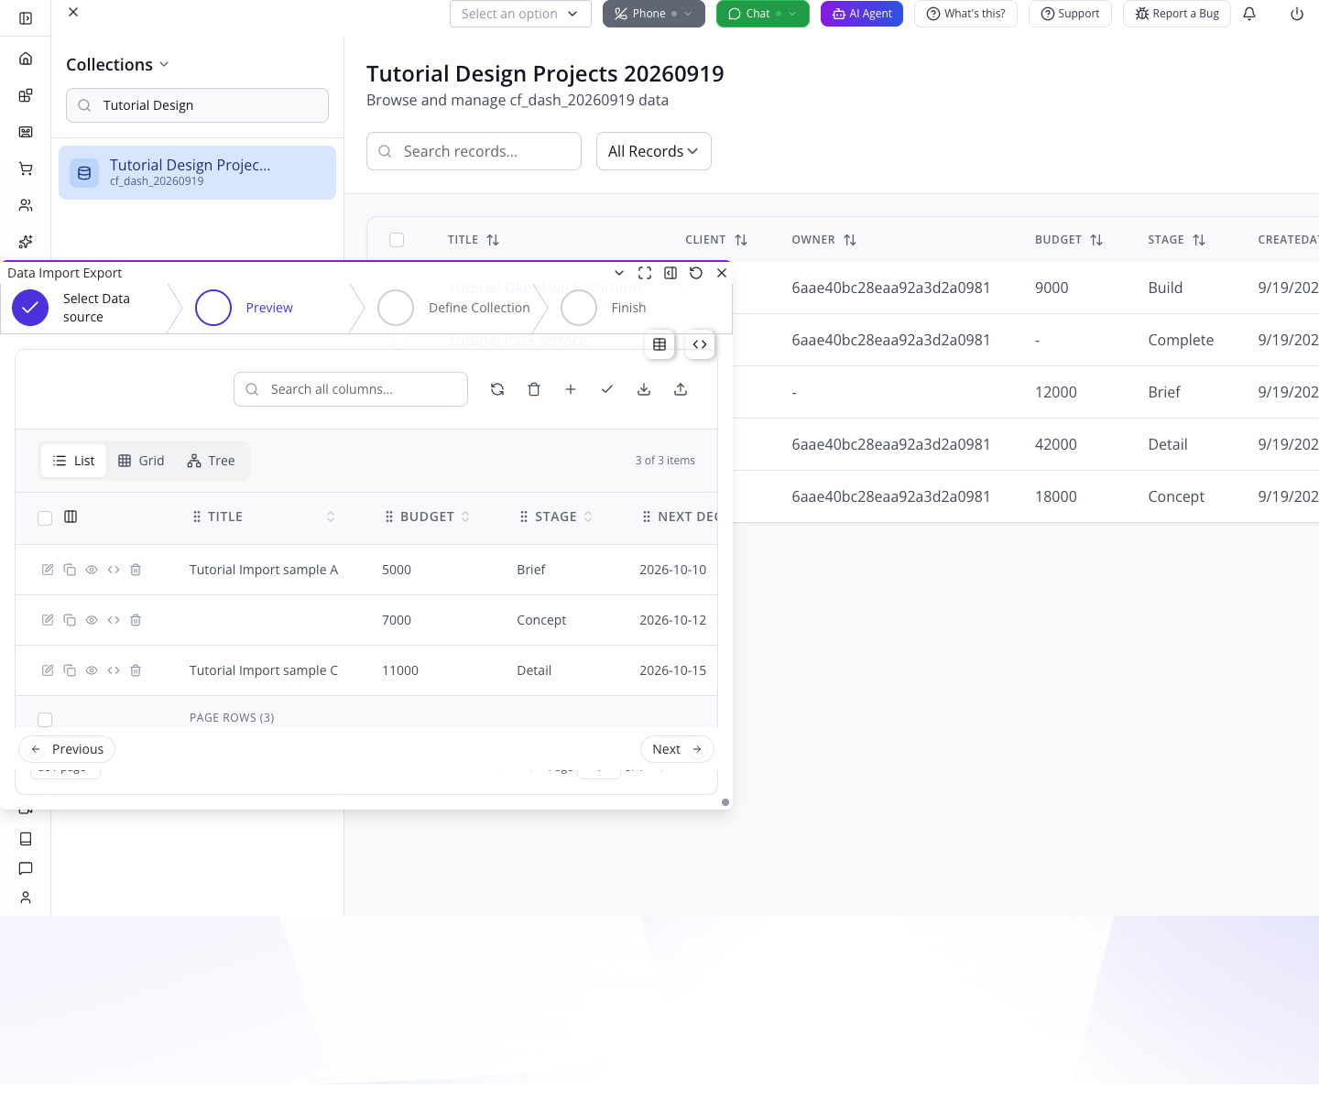
Task: Click the checkmark icon in the preview toolbar
Action: click(x=607, y=389)
